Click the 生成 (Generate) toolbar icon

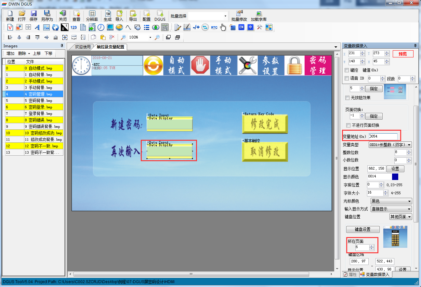tap(108, 15)
